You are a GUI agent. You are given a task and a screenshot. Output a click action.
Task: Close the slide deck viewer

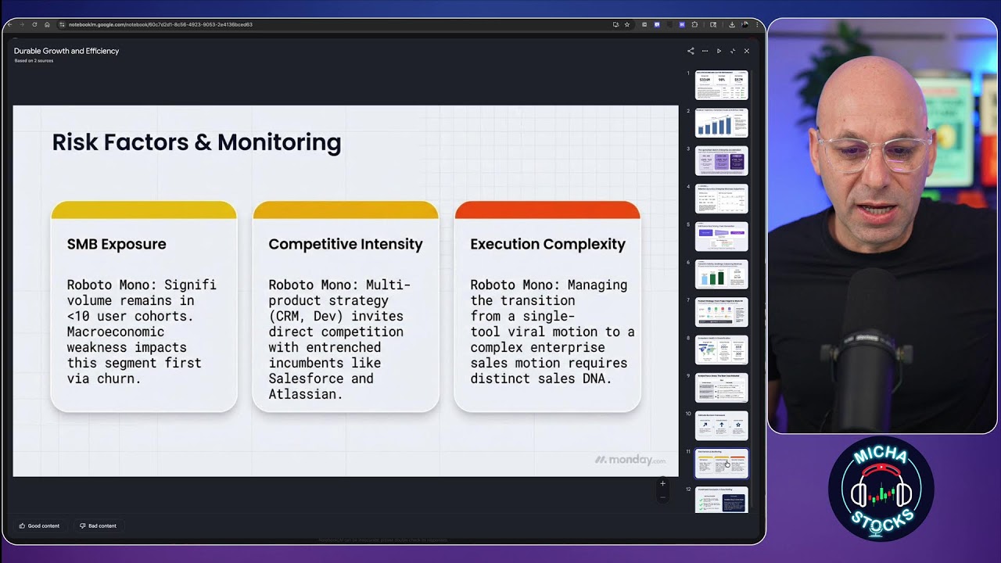point(747,51)
